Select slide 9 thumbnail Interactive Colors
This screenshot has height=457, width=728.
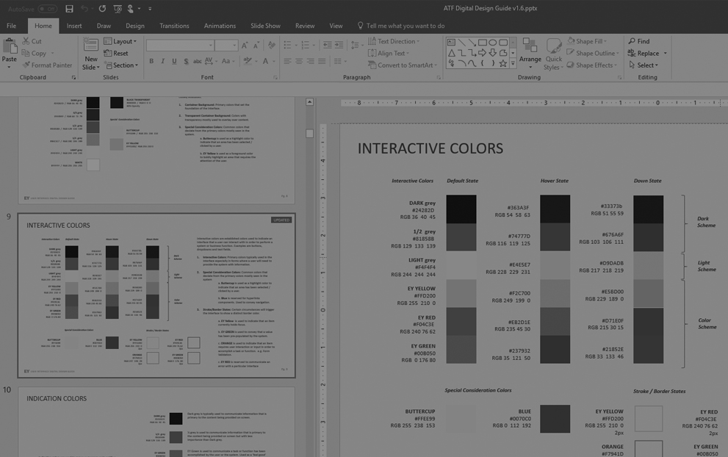point(156,295)
